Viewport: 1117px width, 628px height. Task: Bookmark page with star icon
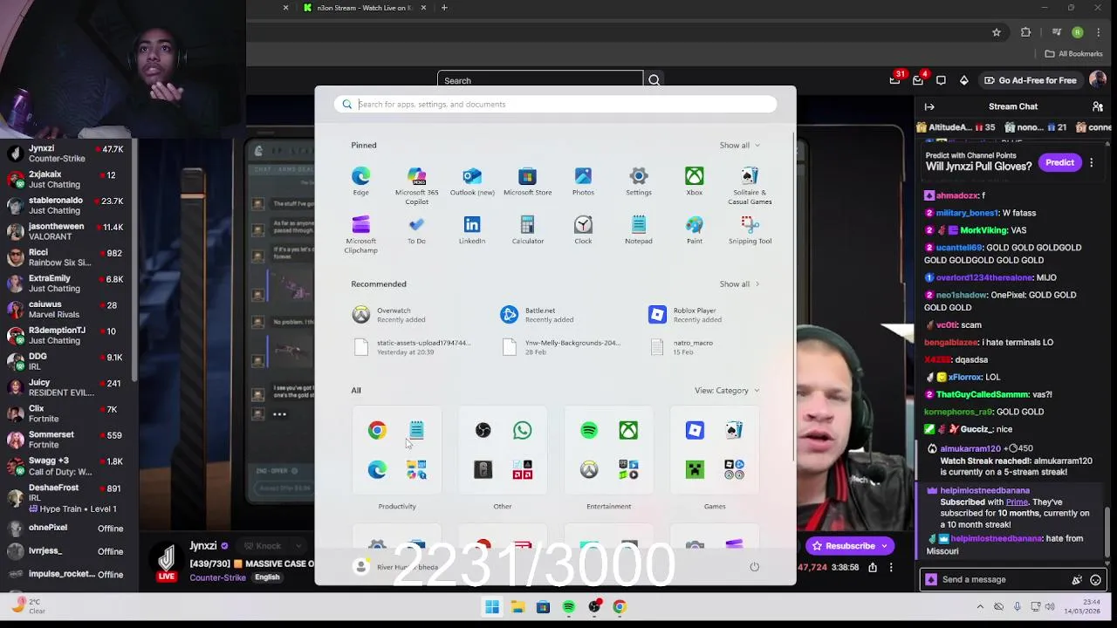point(997,32)
